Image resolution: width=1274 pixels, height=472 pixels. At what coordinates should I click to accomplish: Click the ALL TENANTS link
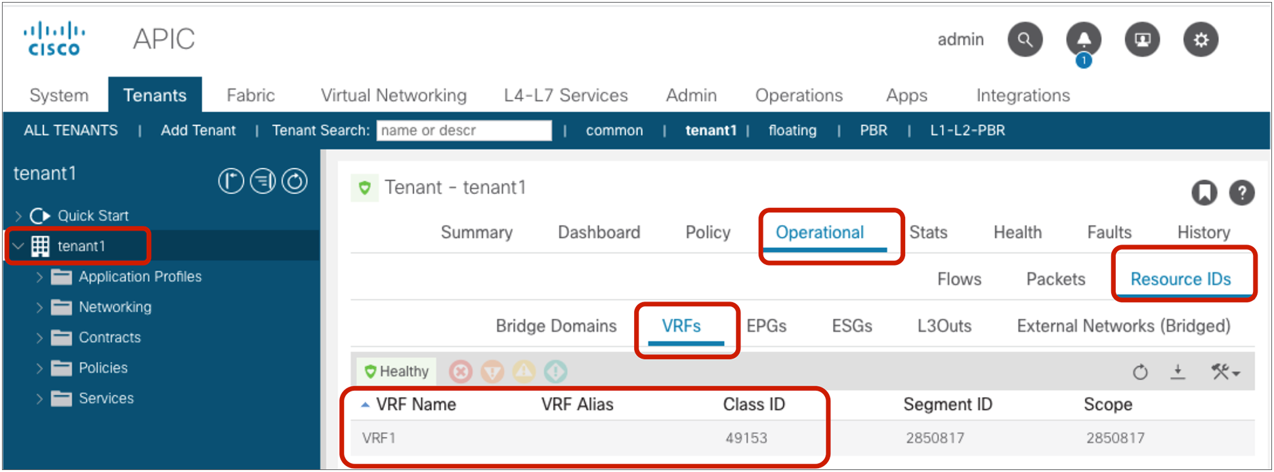(x=71, y=130)
